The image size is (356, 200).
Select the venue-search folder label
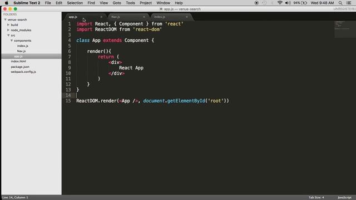[x=17, y=20]
